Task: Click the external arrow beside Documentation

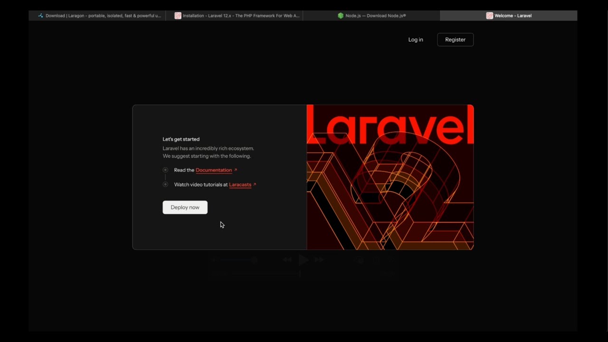Action: click(236, 170)
